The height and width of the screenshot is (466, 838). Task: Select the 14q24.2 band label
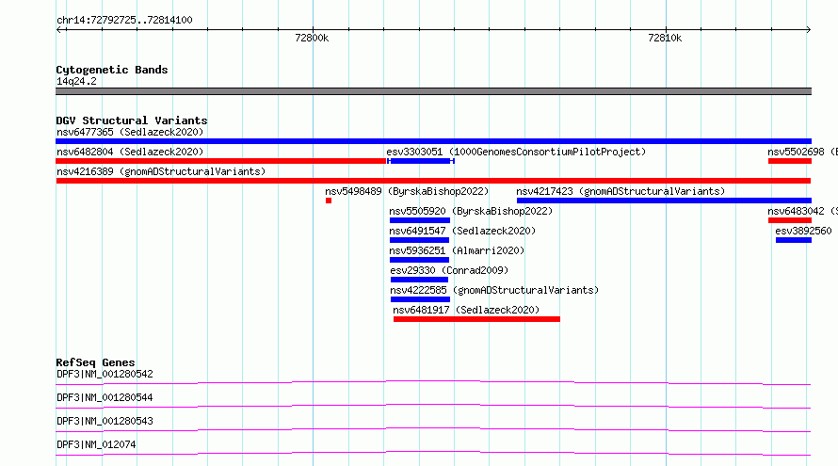point(76,81)
